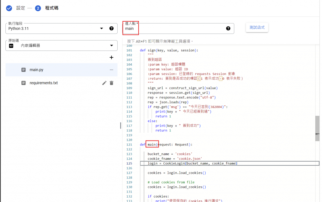This screenshot has width=322, height=202.
Task: Click line 110 response = session.get(sign_url)
Action: 179,93
